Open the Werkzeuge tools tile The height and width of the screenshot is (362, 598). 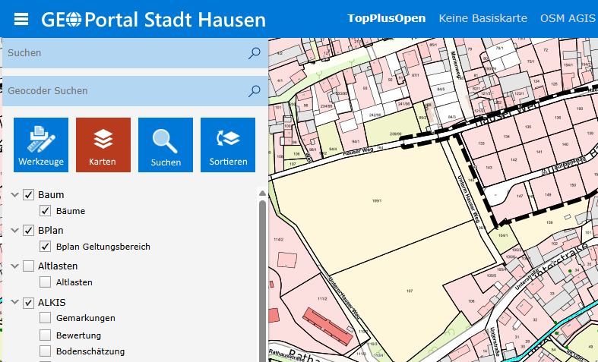41,145
